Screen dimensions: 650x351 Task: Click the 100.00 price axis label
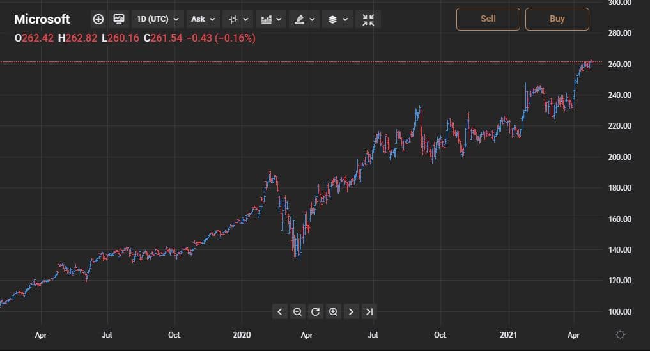[620, 311]
